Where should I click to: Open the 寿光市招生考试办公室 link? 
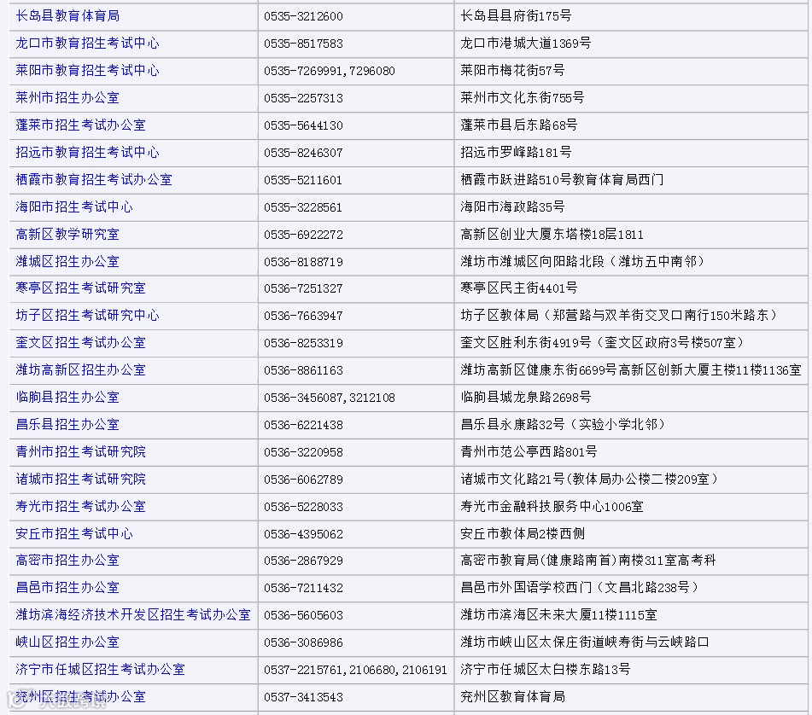click(x=81, y=507)
